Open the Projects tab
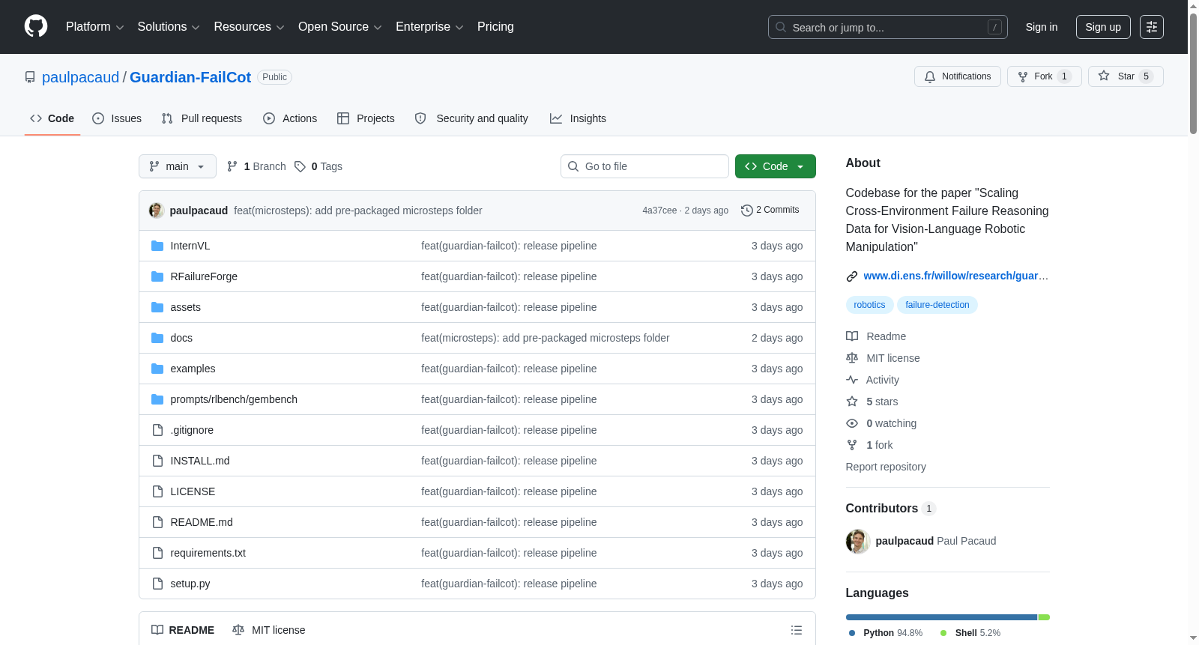 click(366, 118)
